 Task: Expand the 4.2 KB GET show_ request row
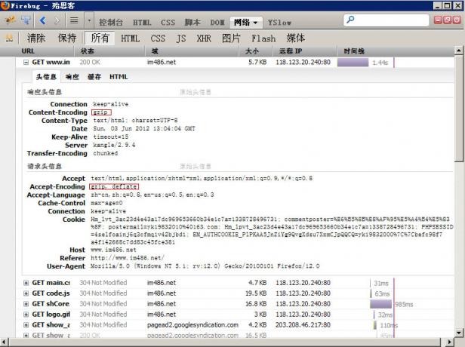click(x=26, y=325)
